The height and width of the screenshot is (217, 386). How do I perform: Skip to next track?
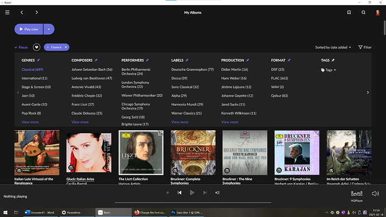[205, 192]
